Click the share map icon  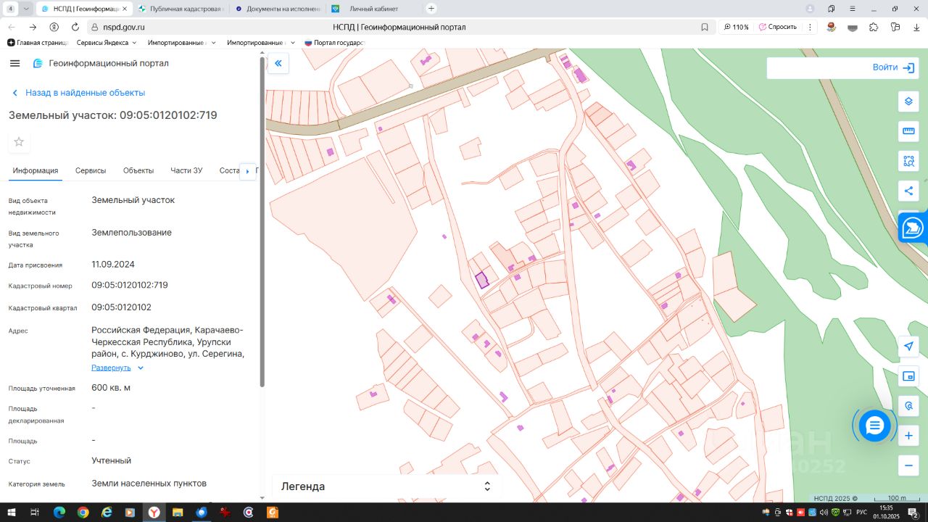coord(908,191)
